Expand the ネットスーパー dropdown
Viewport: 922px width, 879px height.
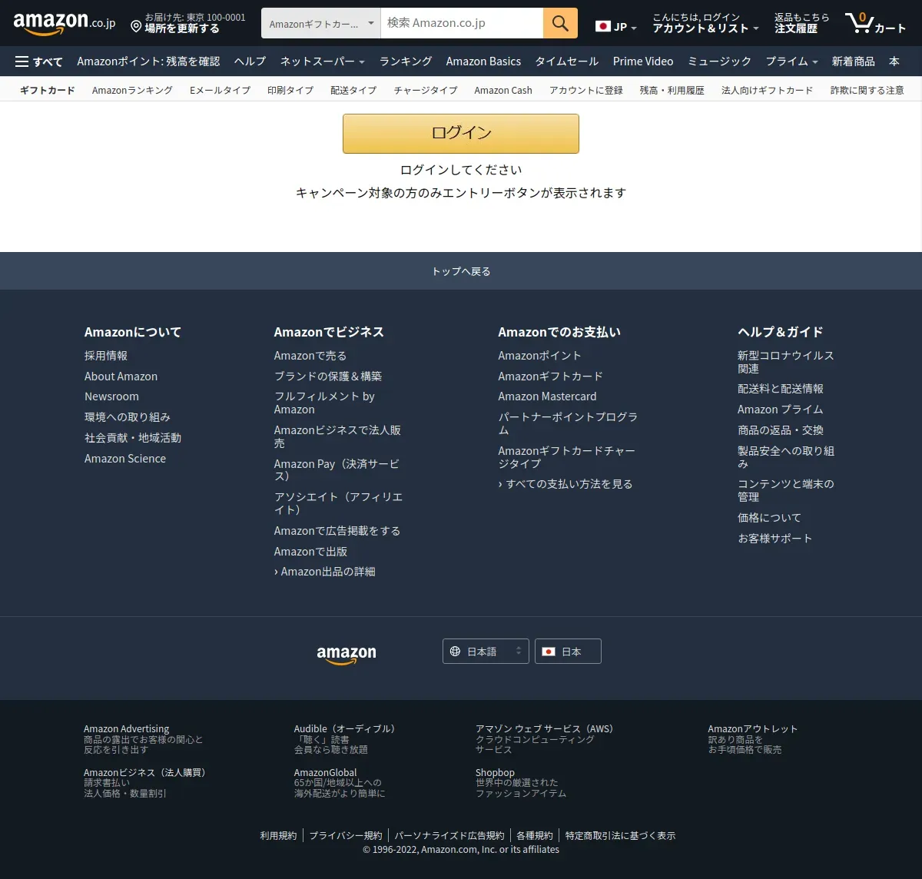(x=322, y=61)
